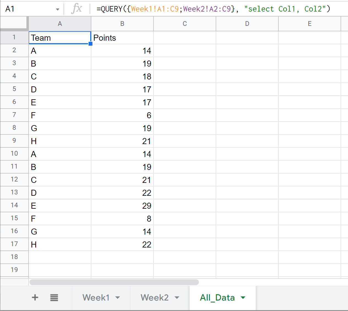Click the fx function icon

[x=76, y=9]
